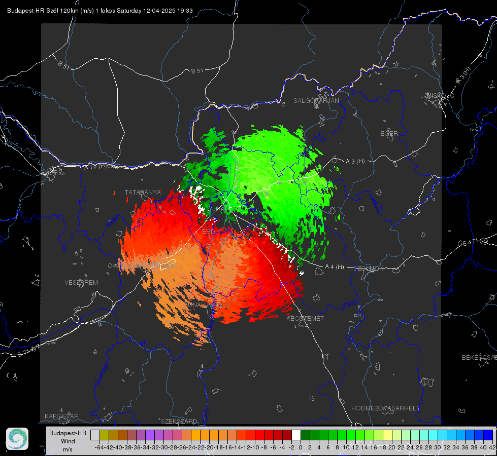
Task: Click the '30' value on the legend
Action: [x=438, y=447]
